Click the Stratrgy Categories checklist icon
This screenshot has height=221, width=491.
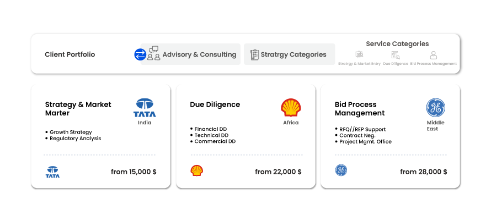(254, 54)
